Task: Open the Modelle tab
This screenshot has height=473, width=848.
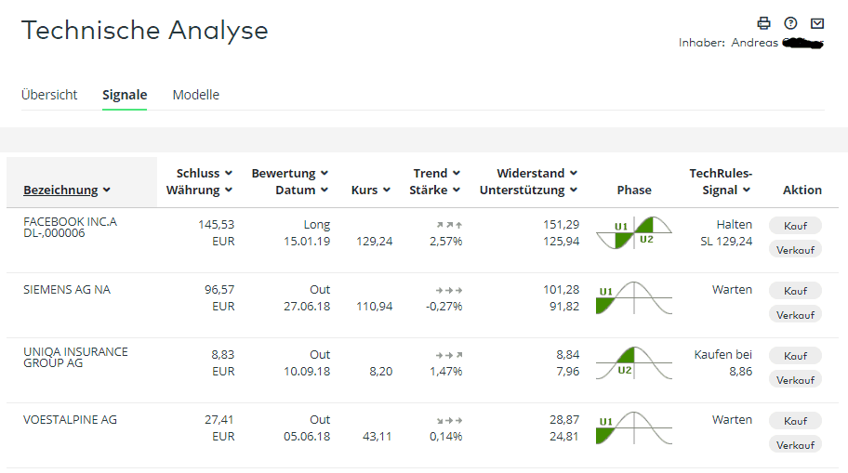Action: pos(196,95)
